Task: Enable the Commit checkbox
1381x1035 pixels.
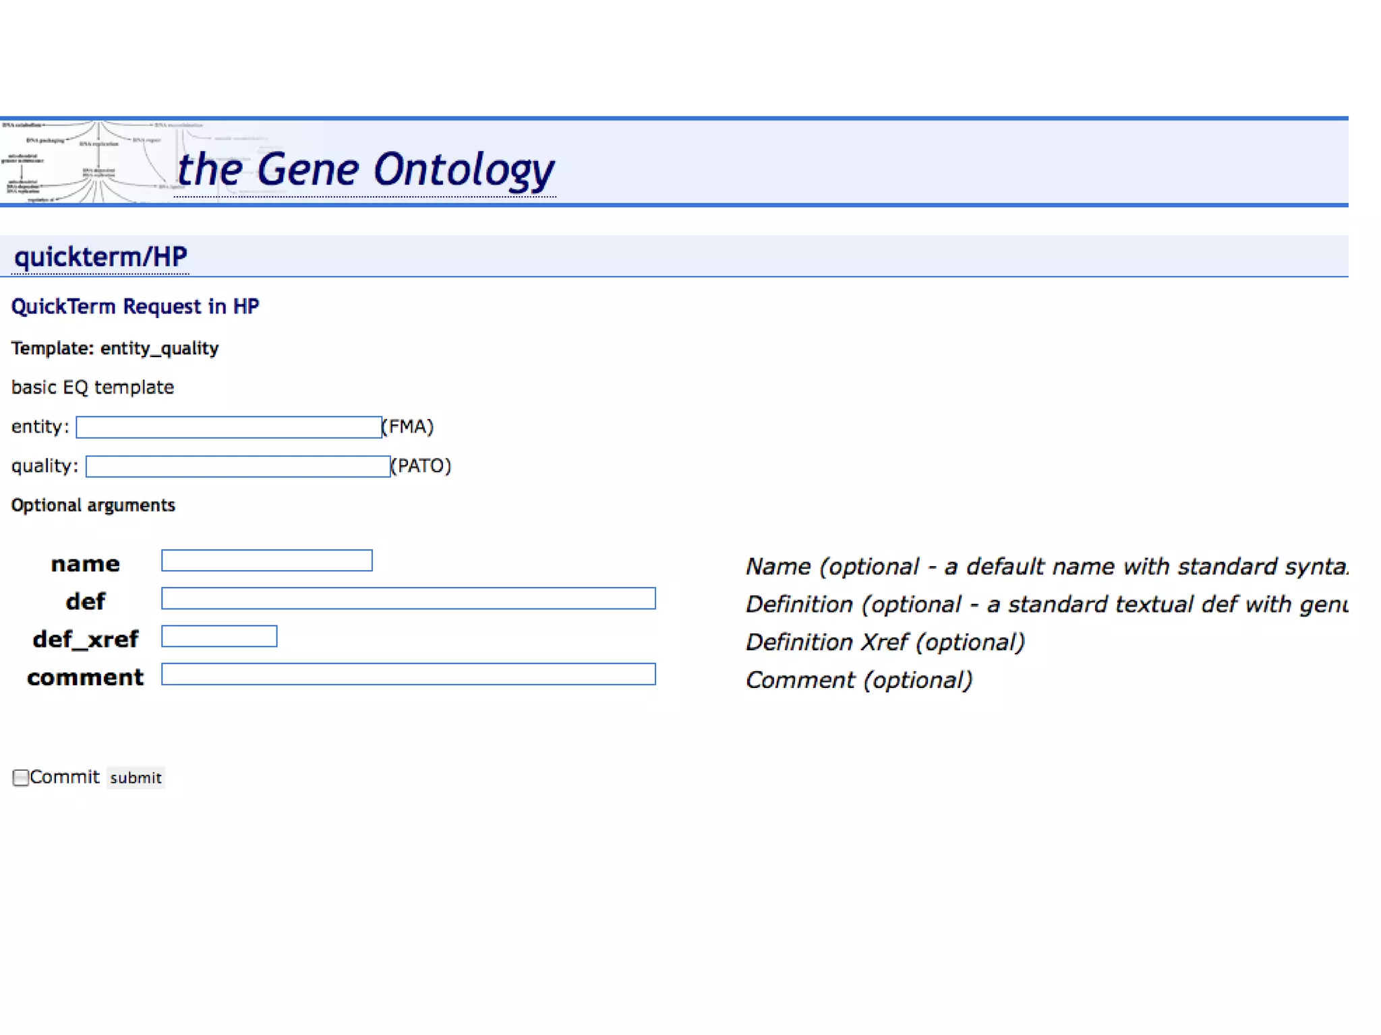Action: tap(21, 778)
